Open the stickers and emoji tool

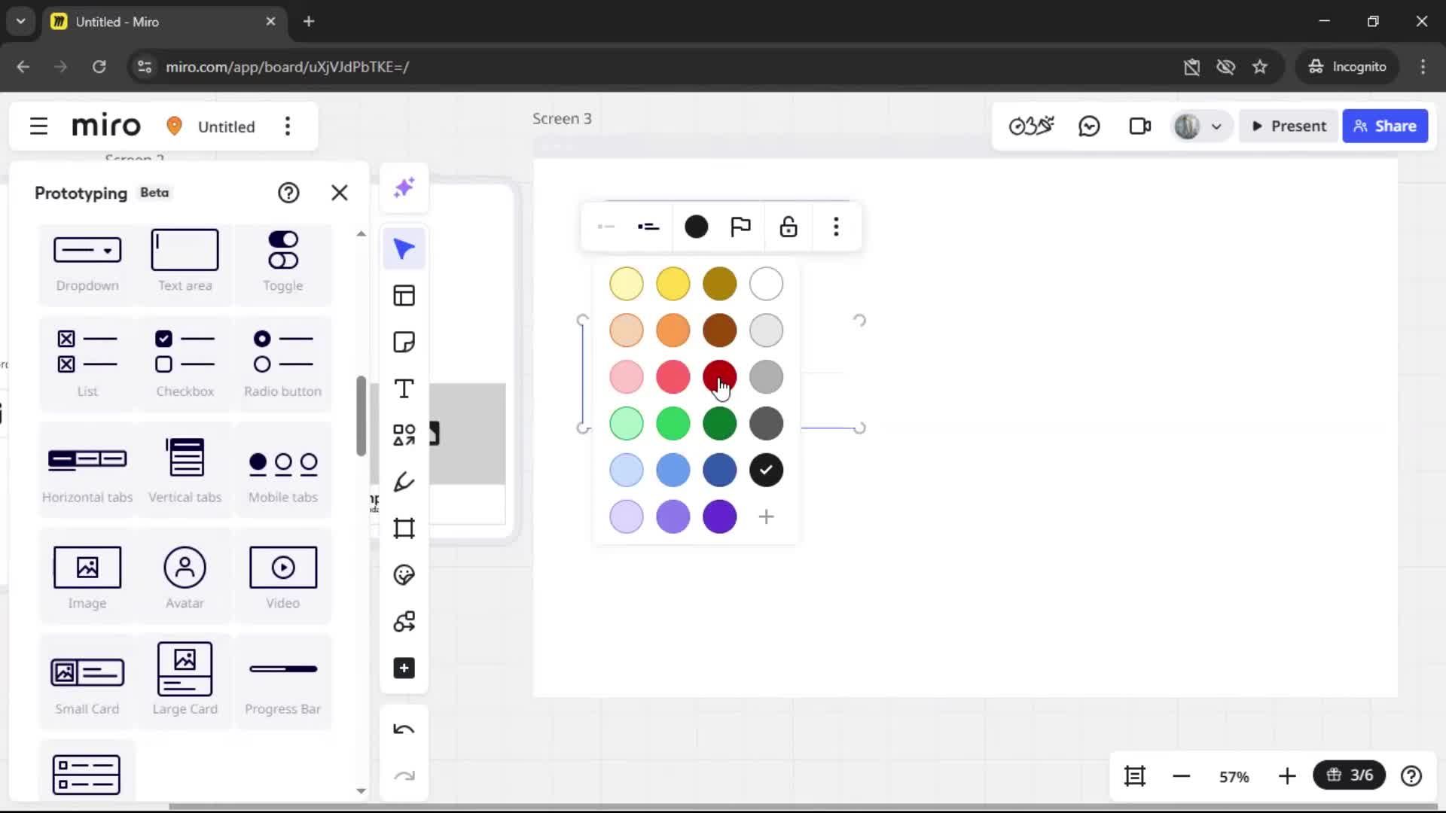pos(404,575)
